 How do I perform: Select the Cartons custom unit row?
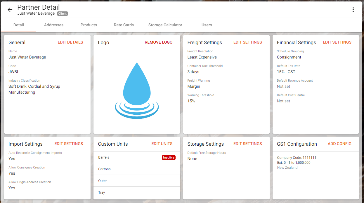coord(137,169)
